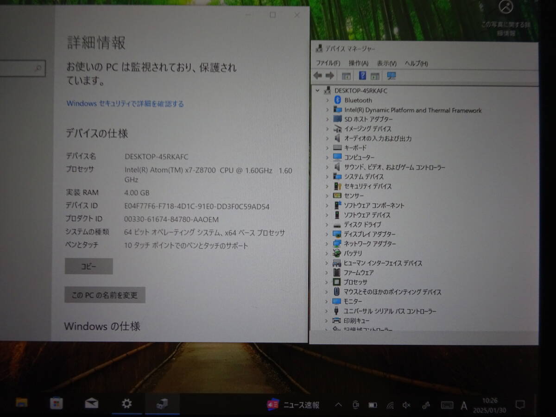Select the Bluetooth device icon
This screenshot has height=417, width=556.
pos(338,100)
